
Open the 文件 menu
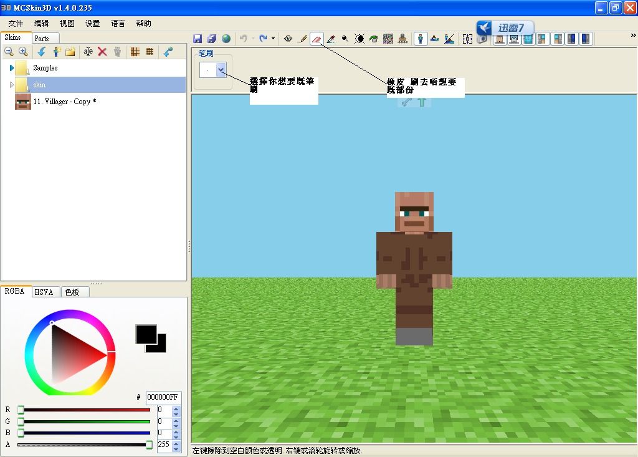[16, 23]
